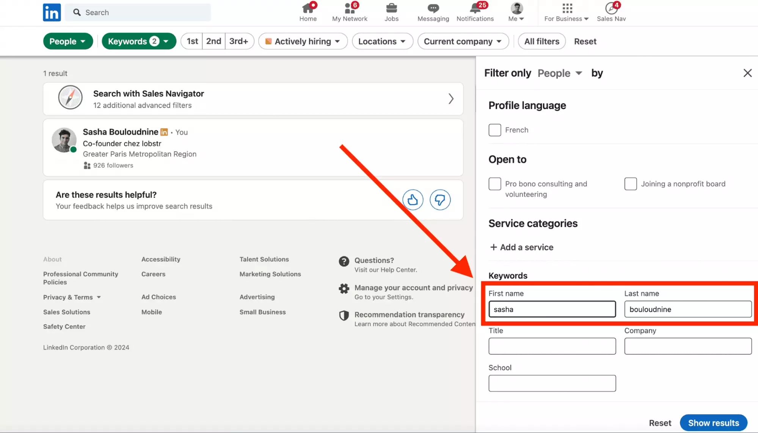This screenshot has width=758, height=433.
Task: Select the 2nd connections filter tab
Action: [x=213, y=41]
